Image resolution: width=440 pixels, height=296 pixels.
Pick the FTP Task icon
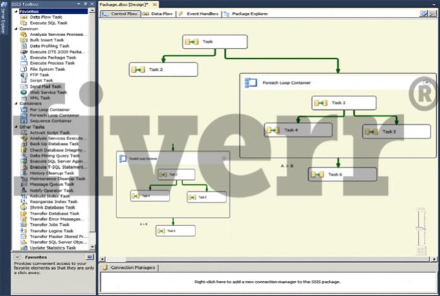click(24, 75)
